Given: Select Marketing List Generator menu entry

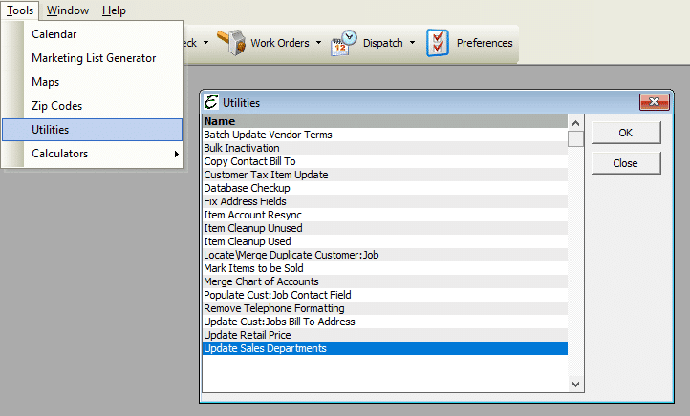Looking at the screenshot, I should coord(93,58).
